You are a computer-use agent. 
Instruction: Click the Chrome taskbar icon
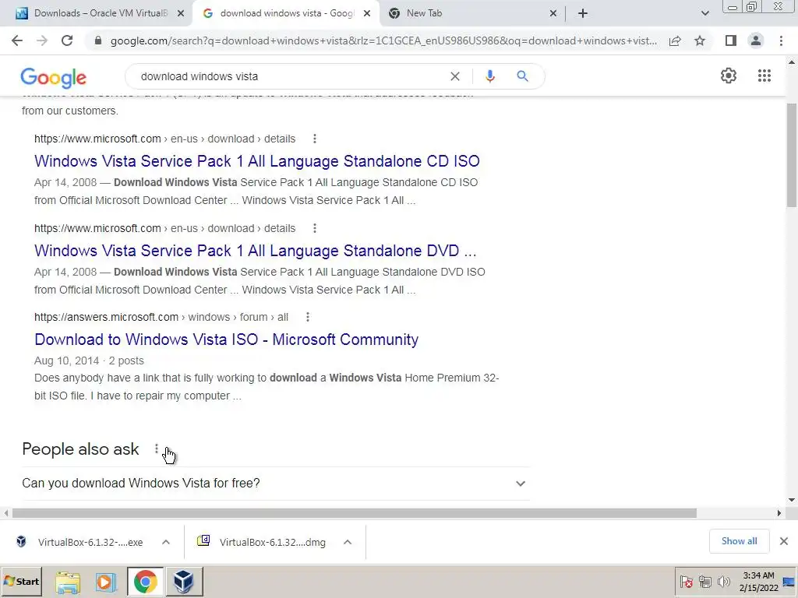coord(145,582)
